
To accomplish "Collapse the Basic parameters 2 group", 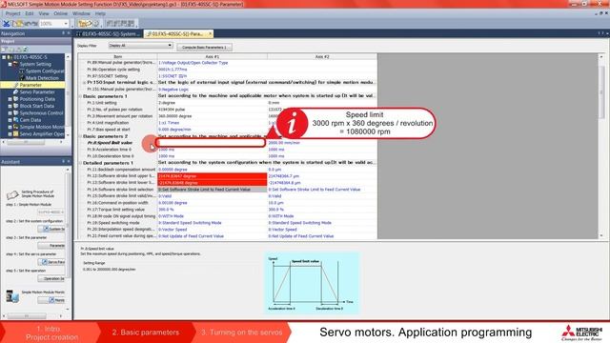I will pos(80,136).
